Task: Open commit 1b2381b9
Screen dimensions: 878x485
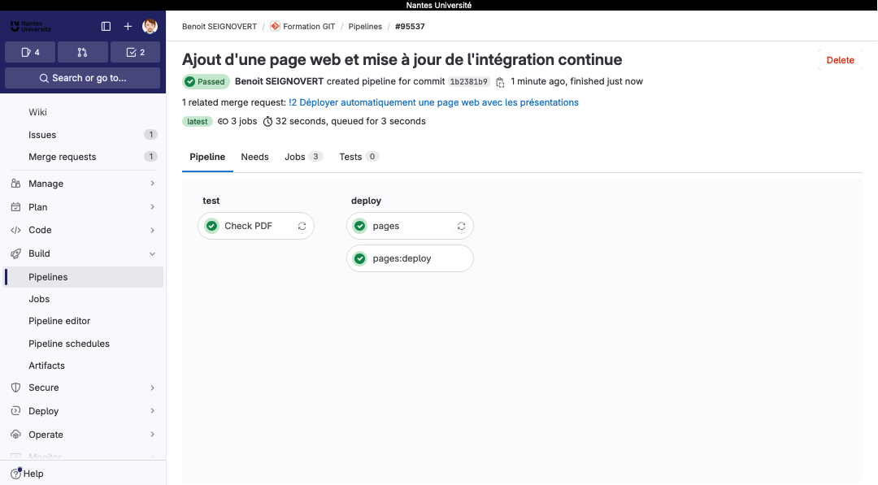Action: [469, 82]
